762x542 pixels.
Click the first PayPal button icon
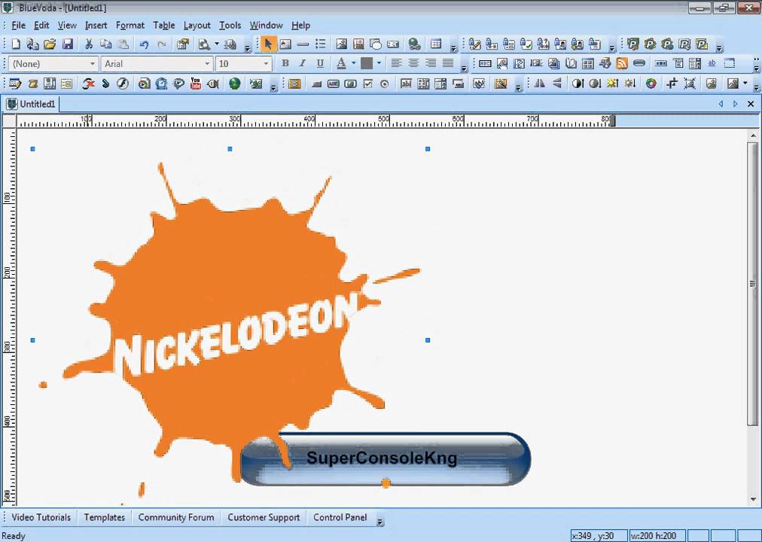[632, 44]
